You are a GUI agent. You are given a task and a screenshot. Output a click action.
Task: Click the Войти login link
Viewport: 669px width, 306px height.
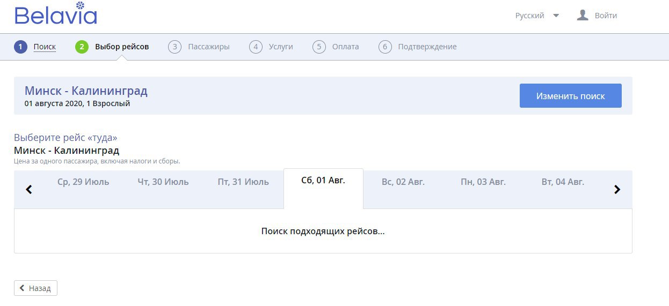606,16
